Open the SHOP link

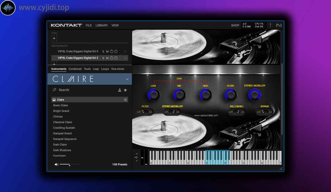235,25
